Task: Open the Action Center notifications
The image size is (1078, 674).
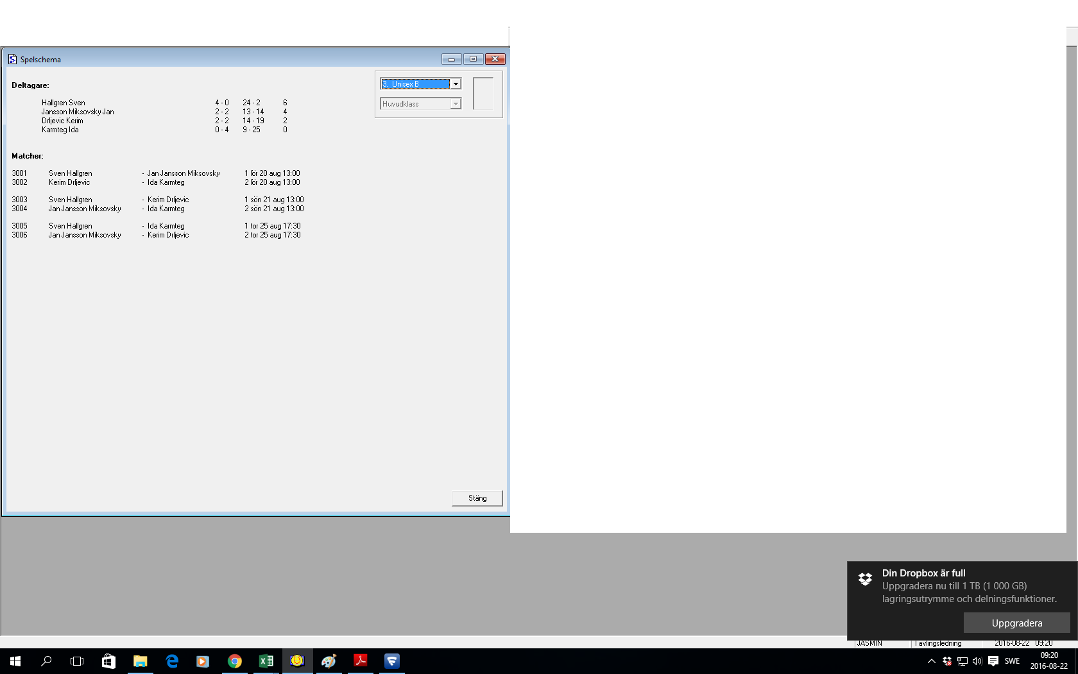Action: click(x=993, y=661)
